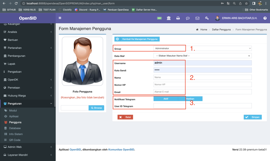Open the chat bubble comments icon
Viewport: 270px width, 161px height.
[188, 18]
